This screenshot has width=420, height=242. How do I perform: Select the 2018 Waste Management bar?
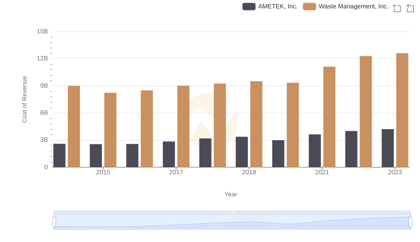219,125
